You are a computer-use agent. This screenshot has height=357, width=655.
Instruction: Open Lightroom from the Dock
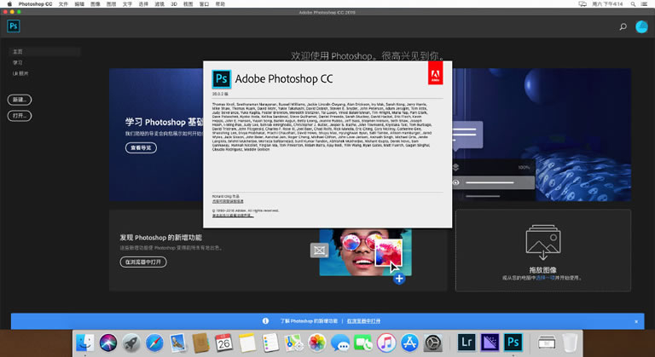[467, 343]
